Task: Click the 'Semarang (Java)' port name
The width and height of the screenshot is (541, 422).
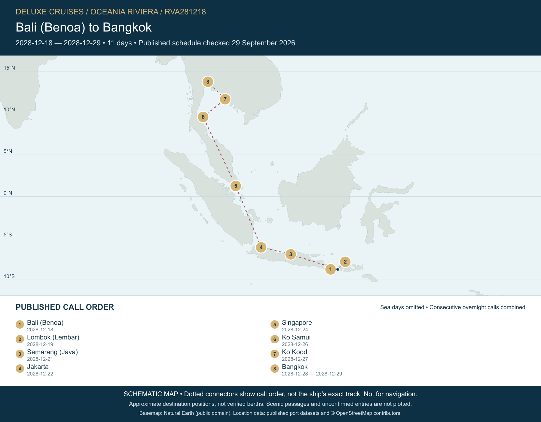Action: point(53,352)
